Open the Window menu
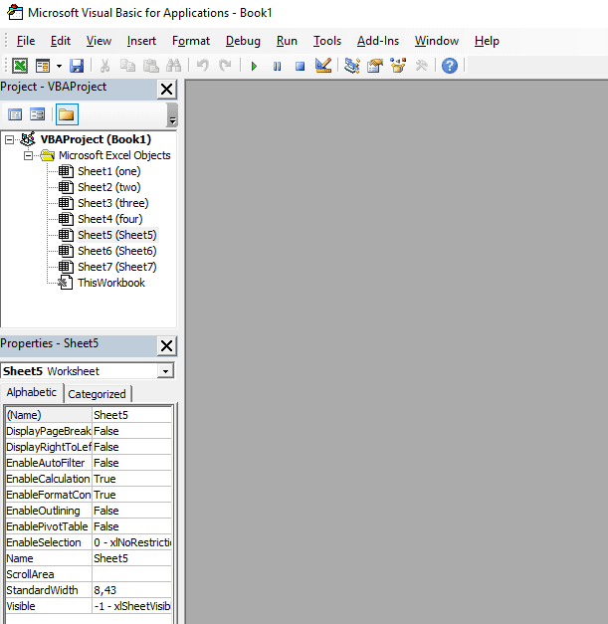This screenshot has height=624, width=608. [x=437, y=41]
